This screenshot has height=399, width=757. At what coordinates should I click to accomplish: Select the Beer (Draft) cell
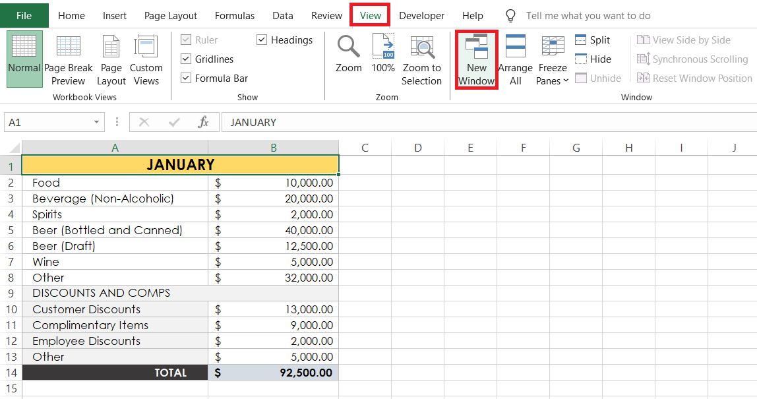click(115, 246)
